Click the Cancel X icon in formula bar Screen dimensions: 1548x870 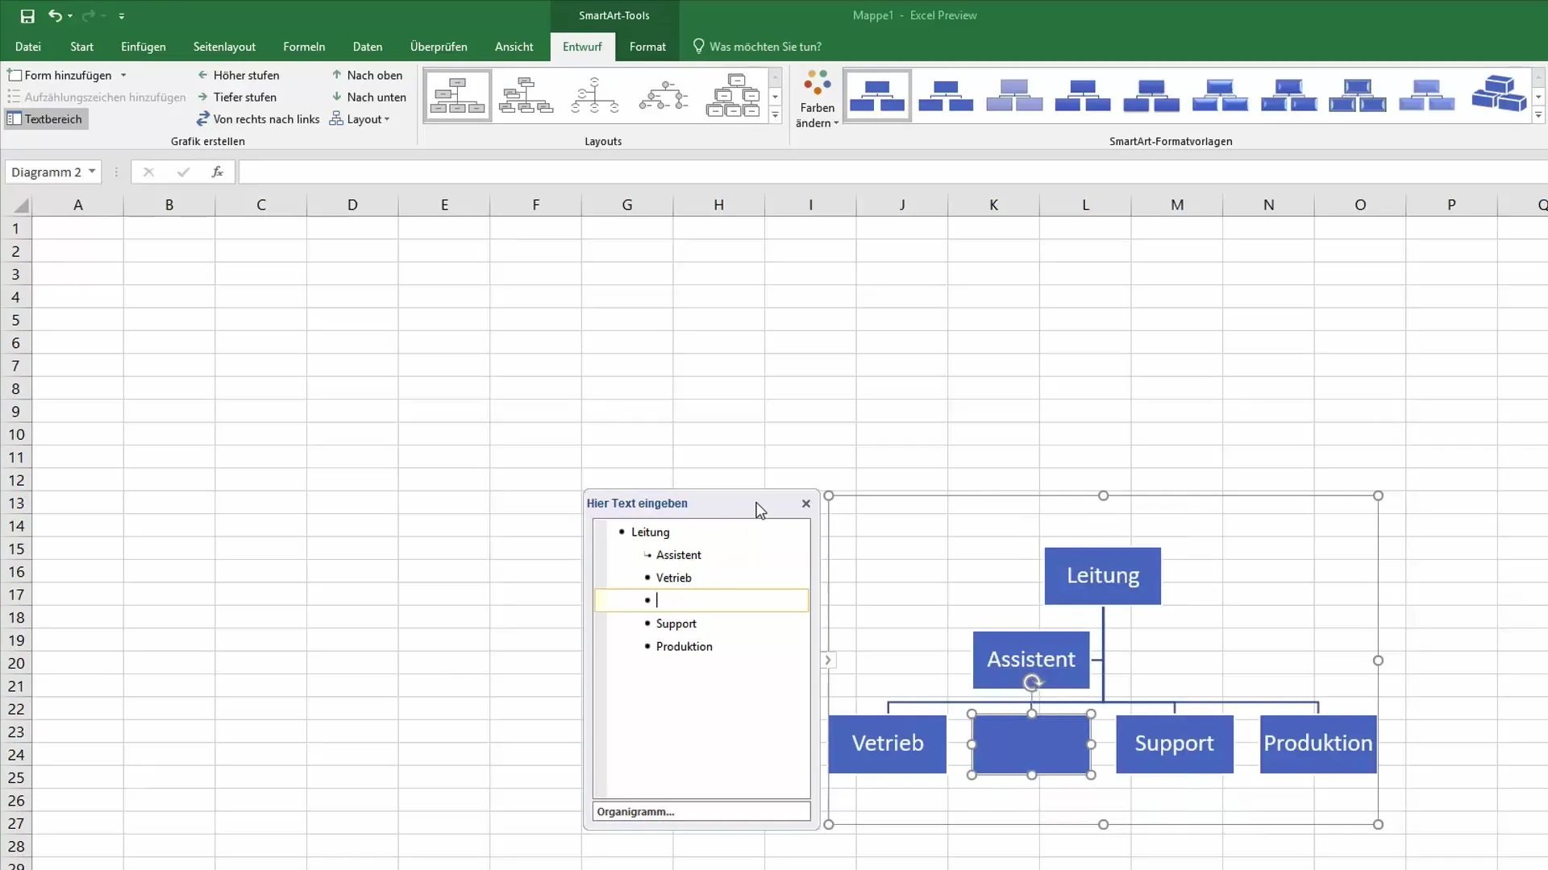click(148, 172)
